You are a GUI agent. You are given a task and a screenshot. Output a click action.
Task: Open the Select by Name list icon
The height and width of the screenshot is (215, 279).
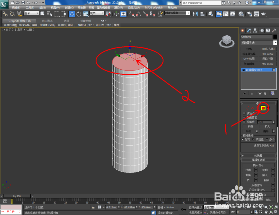(x=49, y=14)
